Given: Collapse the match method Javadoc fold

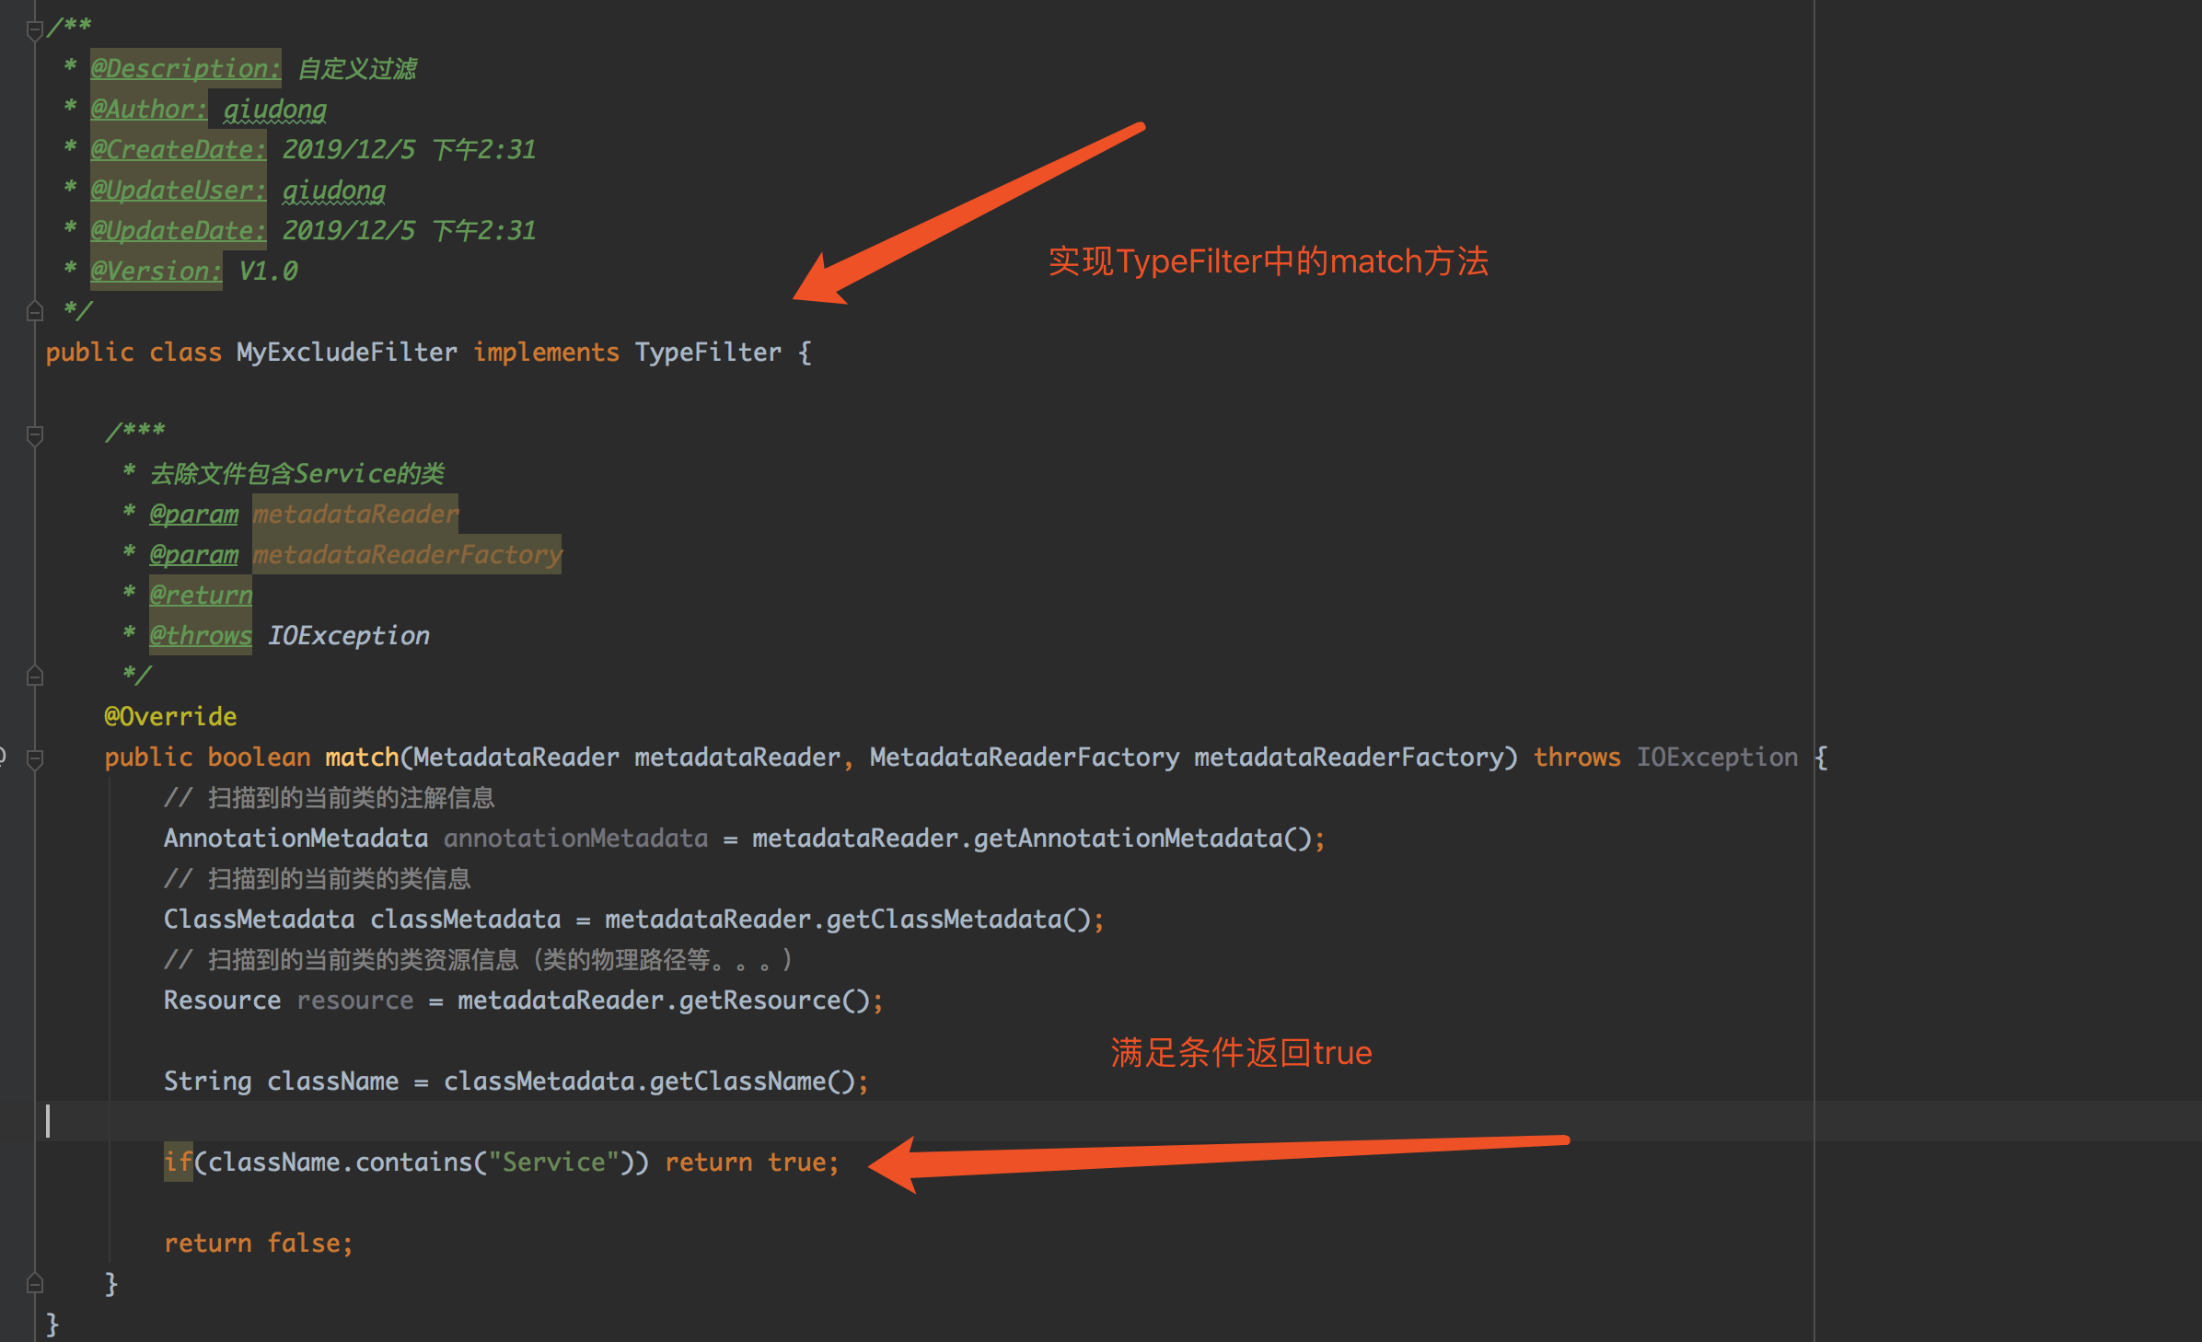Looking at the screenshot, I should pos(35,434).
